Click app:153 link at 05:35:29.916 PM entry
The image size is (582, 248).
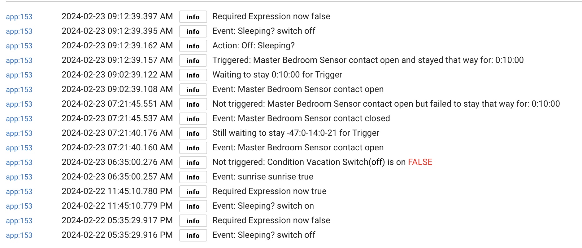(19, 235)
